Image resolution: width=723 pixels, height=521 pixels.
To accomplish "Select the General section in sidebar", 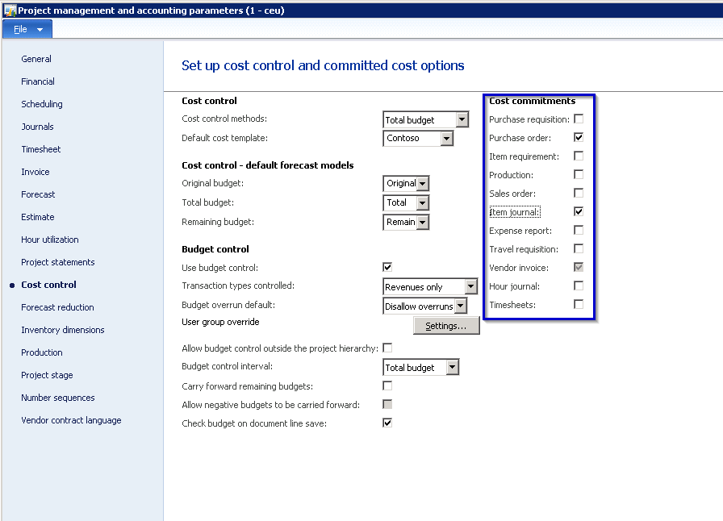I will (x=36, y=59).
